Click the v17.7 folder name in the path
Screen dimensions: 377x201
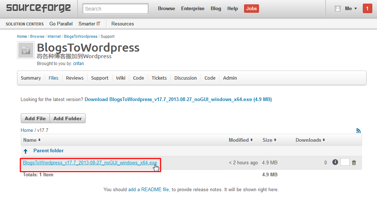(x=43, y=130)
